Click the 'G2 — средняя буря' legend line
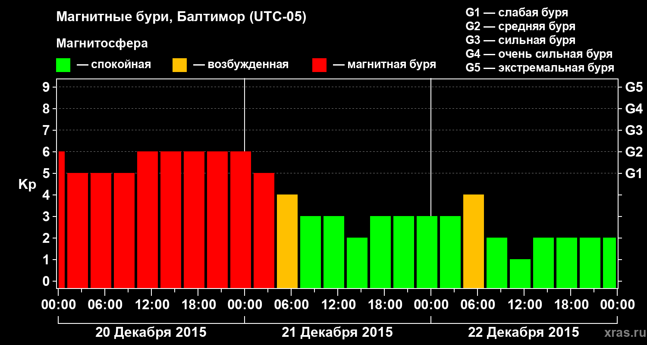Screen dimensions: 647x345 coord(520,26)
